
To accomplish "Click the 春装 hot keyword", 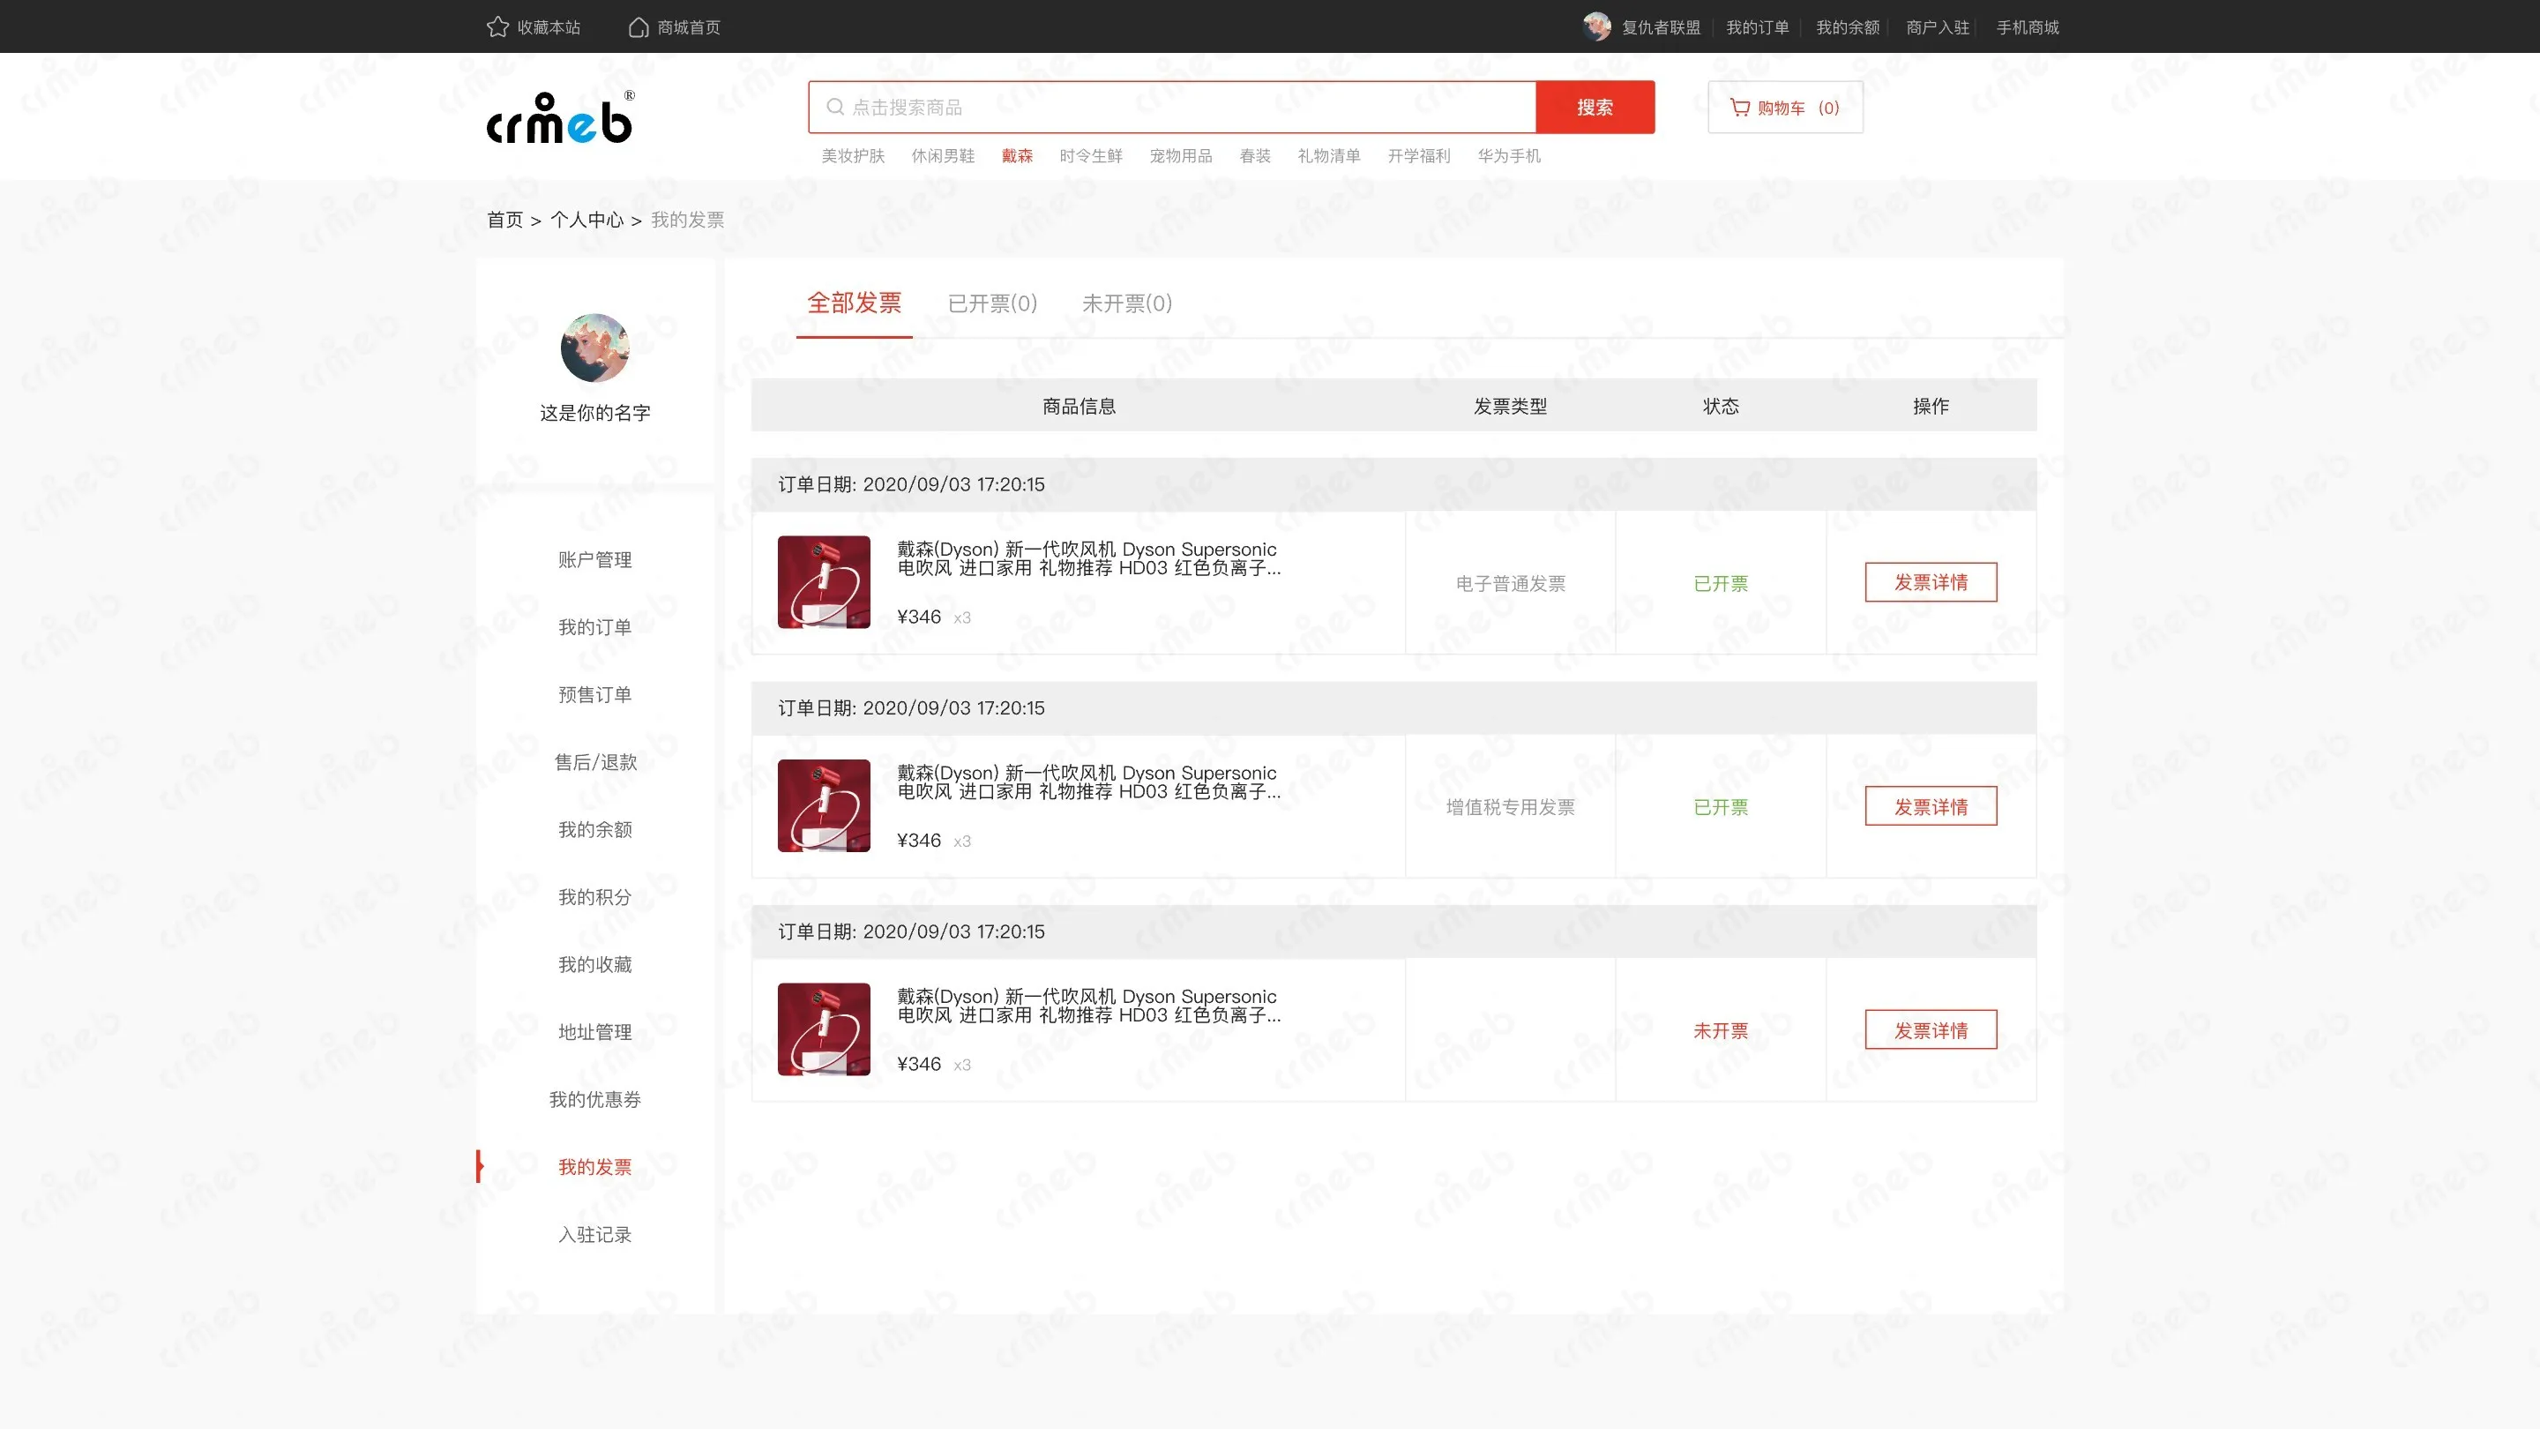I will point(1255,156).
